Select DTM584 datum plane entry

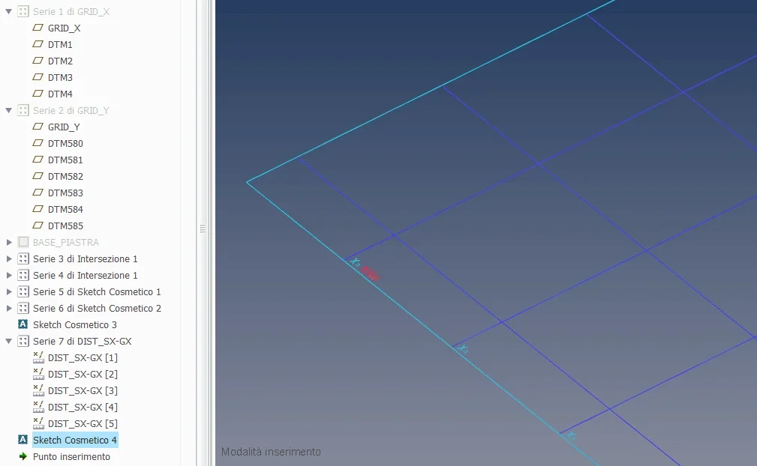tap(65, 209)
